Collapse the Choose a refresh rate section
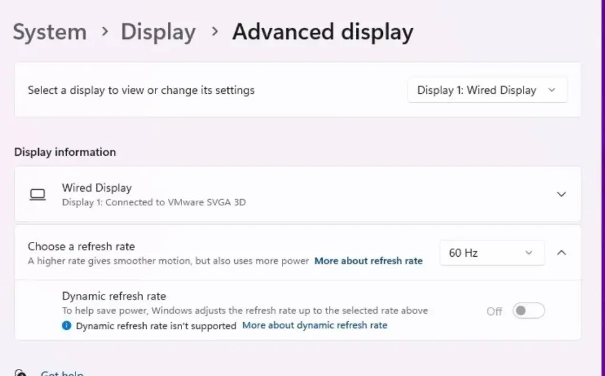 click(561, 253)
